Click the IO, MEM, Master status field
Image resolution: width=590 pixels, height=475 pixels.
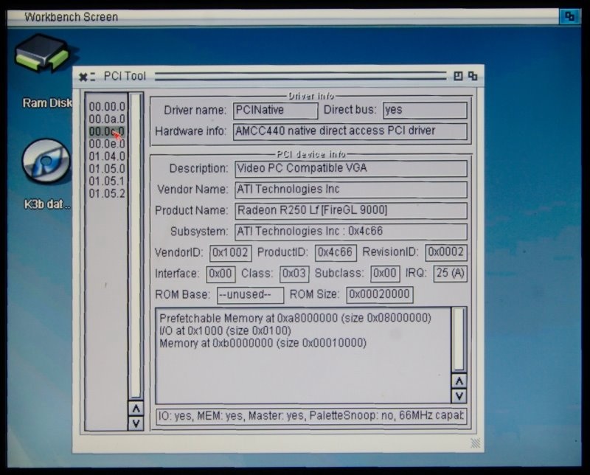(x=311, y=416)
